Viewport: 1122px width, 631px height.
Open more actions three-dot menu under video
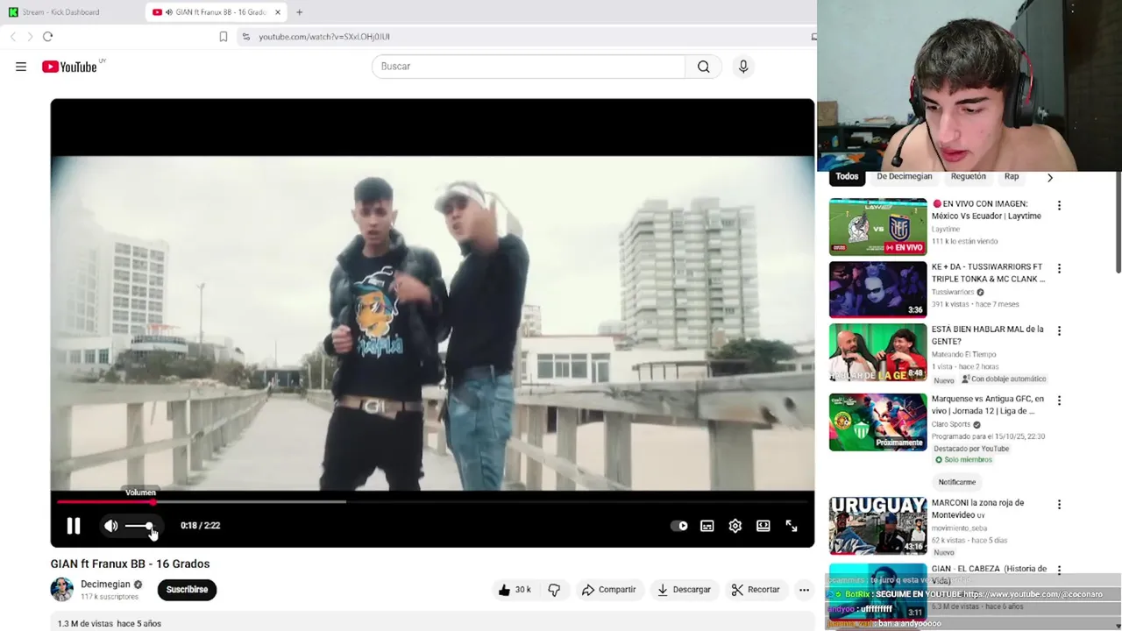pos(804,590)
